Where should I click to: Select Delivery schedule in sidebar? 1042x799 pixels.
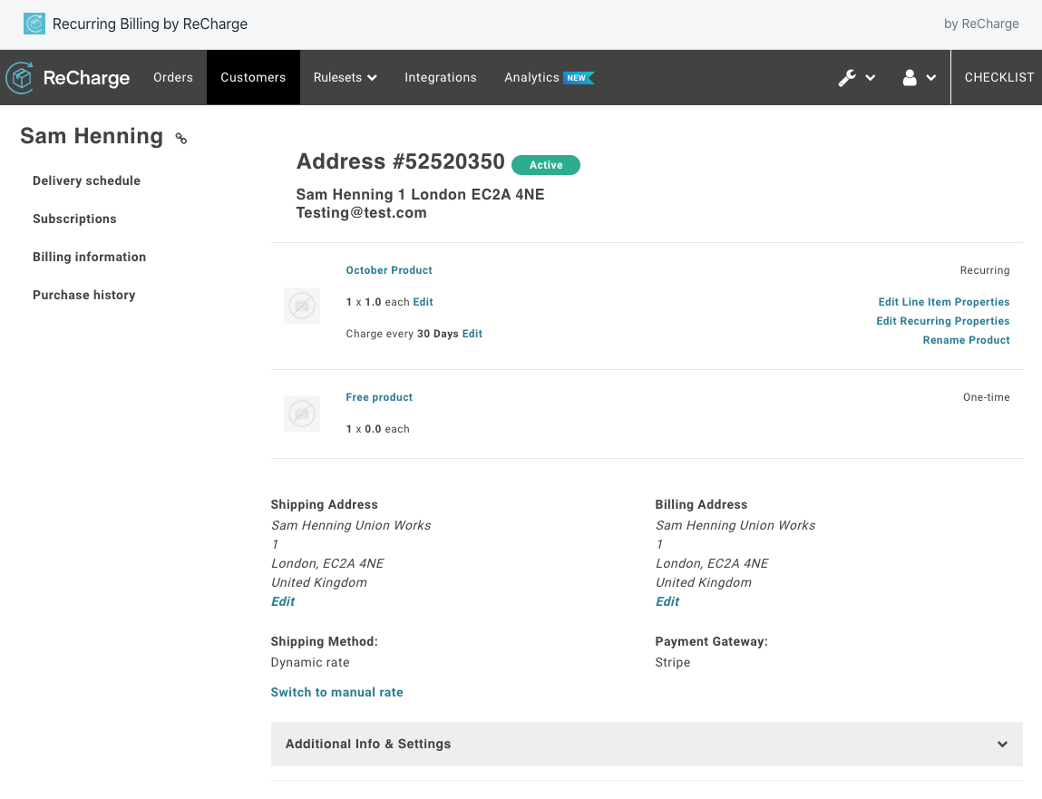pyautogui.click(x=86, y=180)
